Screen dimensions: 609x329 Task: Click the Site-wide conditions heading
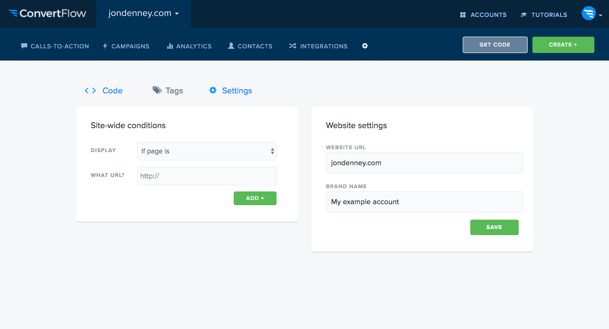pyautogui.click(x=128, y=125)
